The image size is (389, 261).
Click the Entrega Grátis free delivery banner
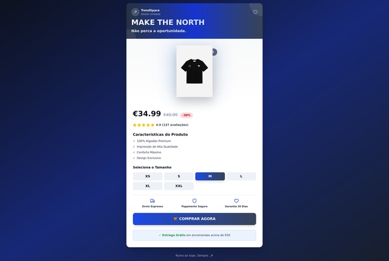pos(194,236)
